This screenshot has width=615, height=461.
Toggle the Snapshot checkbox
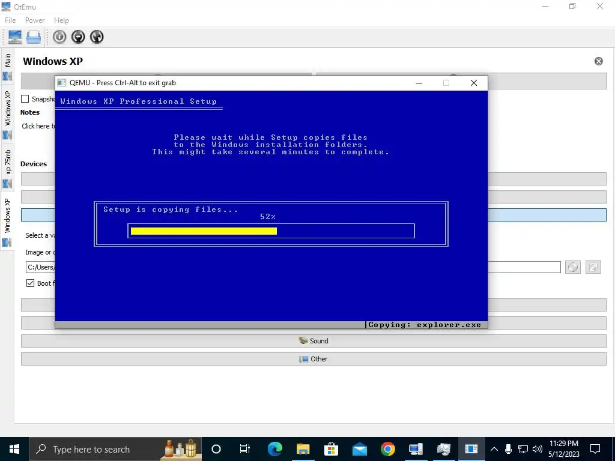pos(25,99)
